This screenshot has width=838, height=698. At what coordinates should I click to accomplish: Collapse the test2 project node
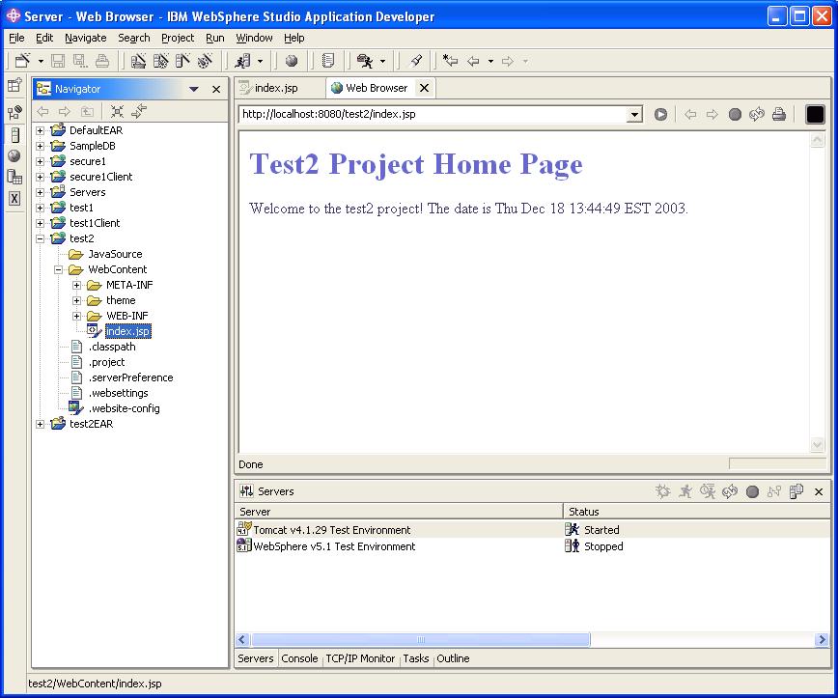(41, 238)
